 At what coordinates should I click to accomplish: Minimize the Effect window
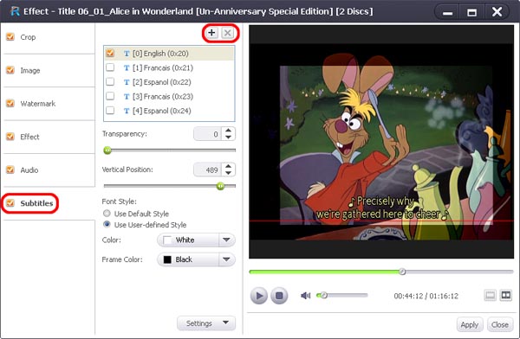click(447, 12)
